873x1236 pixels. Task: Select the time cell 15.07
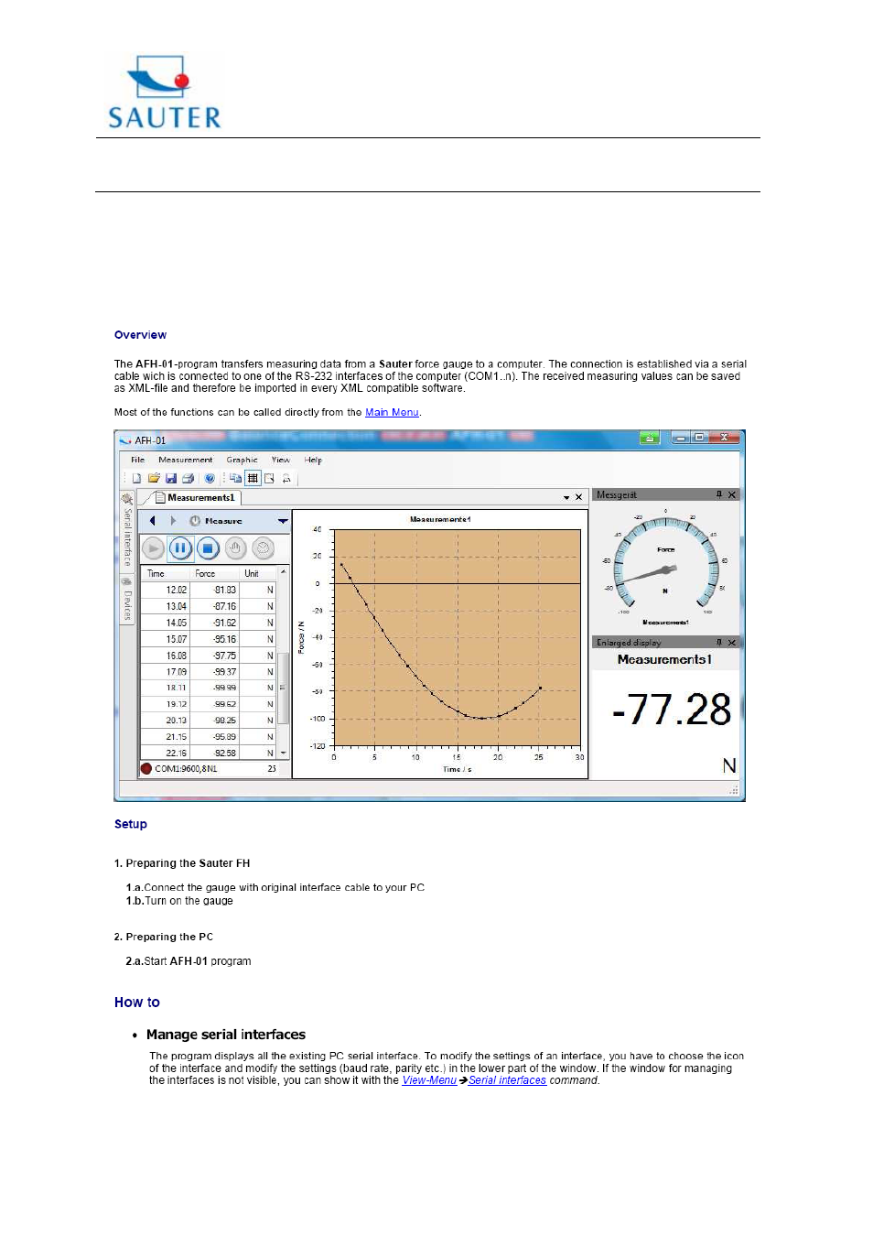click(x=165, y=639)
